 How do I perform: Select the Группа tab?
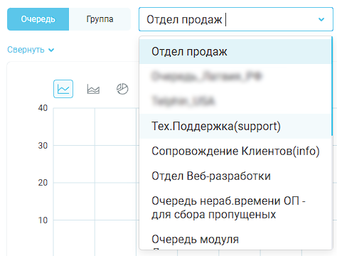coord(100,19)
